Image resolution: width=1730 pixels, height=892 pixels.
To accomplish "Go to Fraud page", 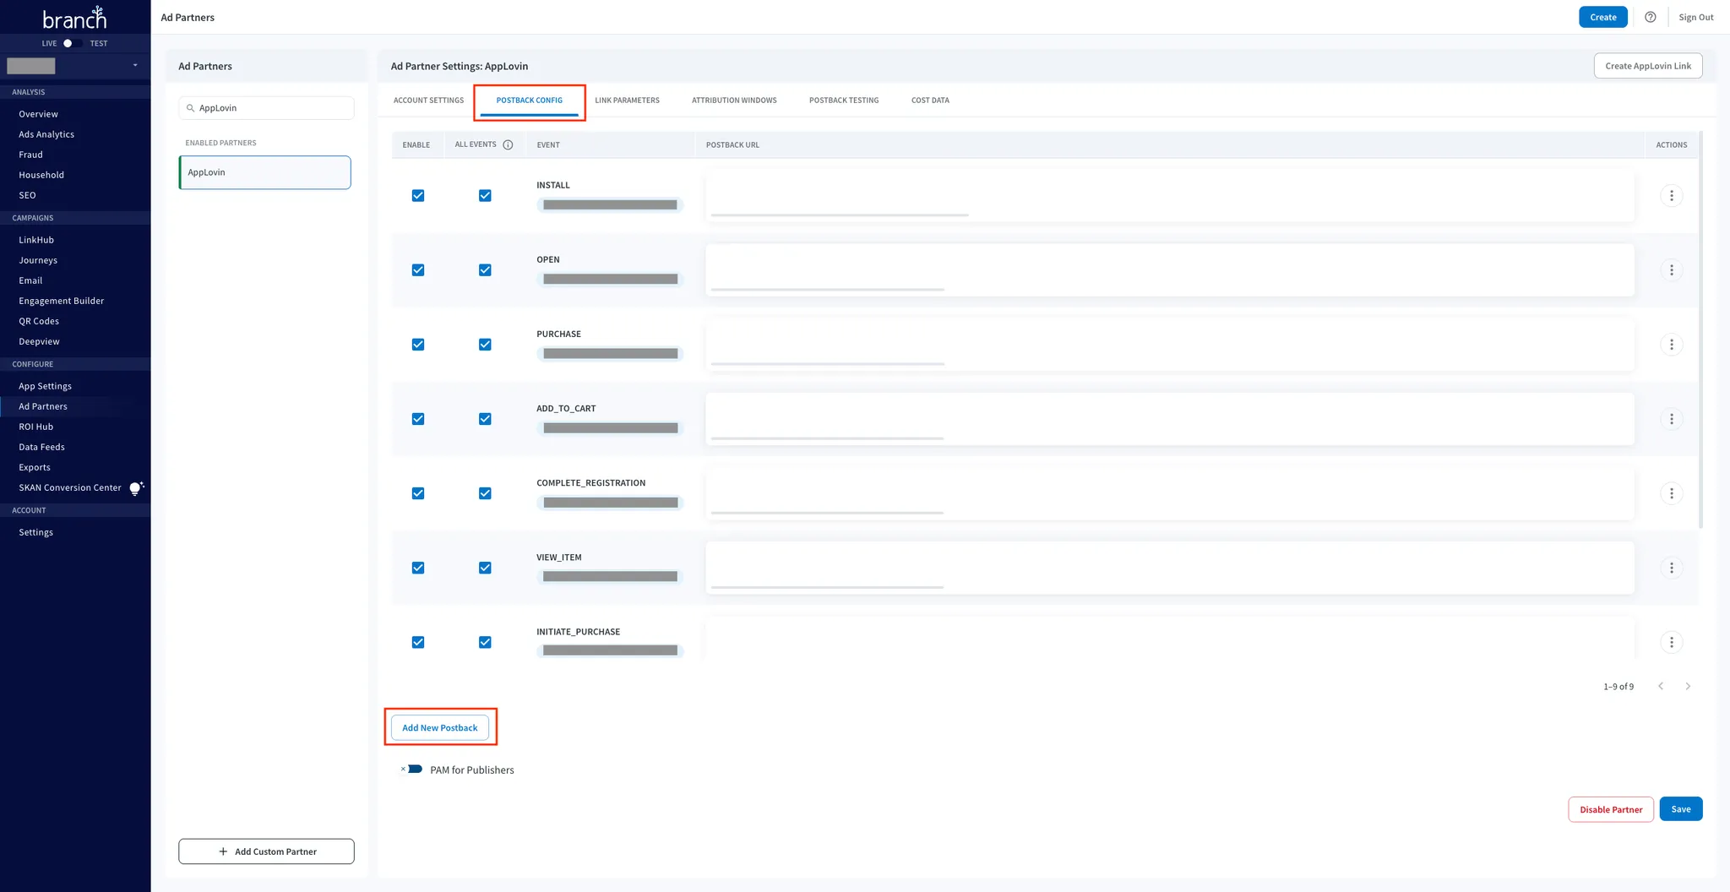I will [30, 155].
